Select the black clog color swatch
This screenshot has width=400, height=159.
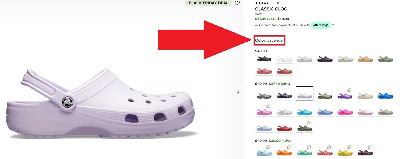[264, 59]
